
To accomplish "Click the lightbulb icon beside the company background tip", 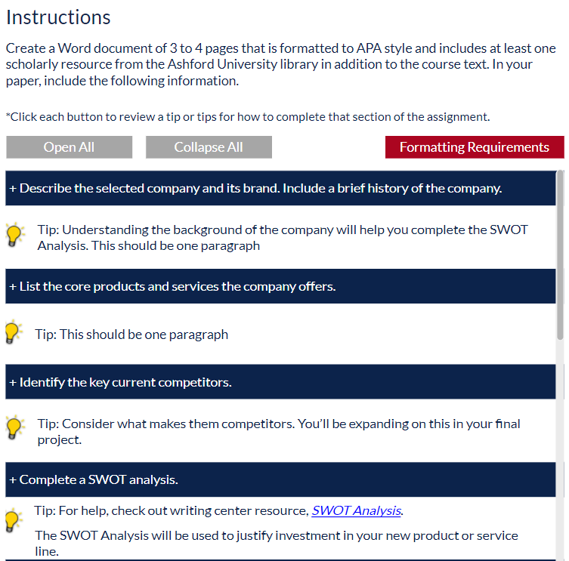I will tap(15, 236).
